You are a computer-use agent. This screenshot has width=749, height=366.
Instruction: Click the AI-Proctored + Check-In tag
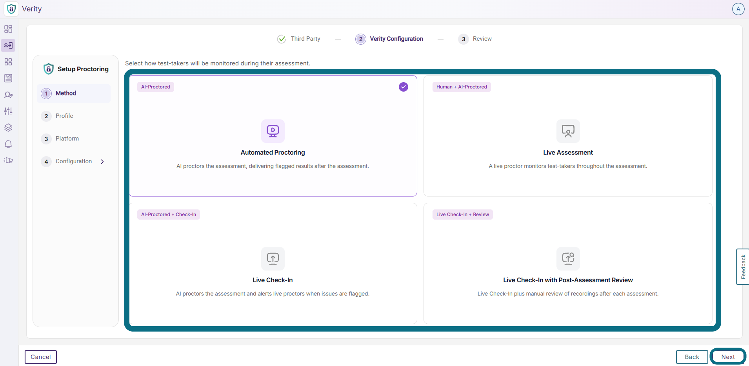pos(169,215)
